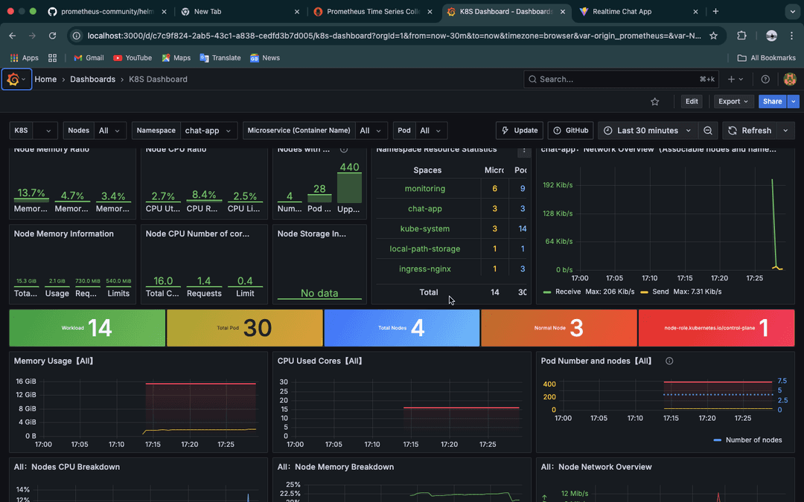Viewport: 804px width, 502px height.
Task: Toggle the Send series in legend
Action: (660, 292)
